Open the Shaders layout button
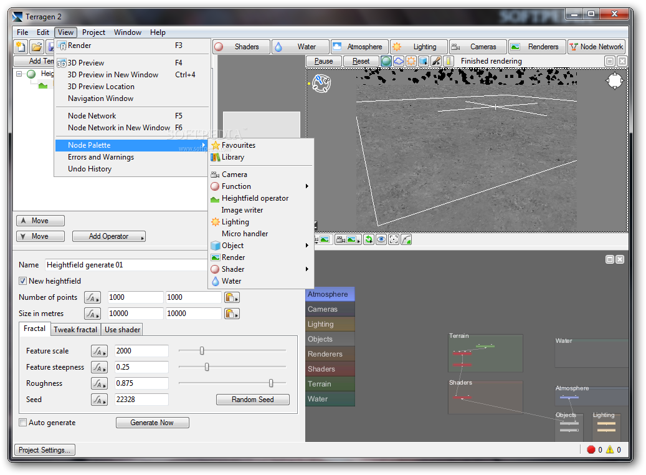Image resolution: width=646 pixels, height=475 pixels. 242,47
